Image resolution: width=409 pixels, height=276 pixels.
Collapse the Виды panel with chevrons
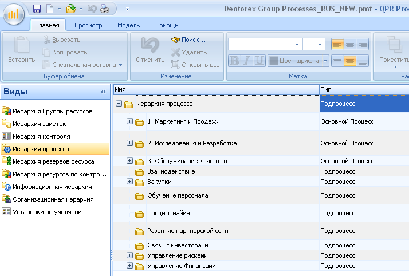(103, 92)
